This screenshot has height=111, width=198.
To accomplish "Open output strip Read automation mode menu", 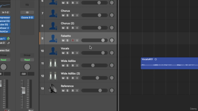I will (27, 60).
